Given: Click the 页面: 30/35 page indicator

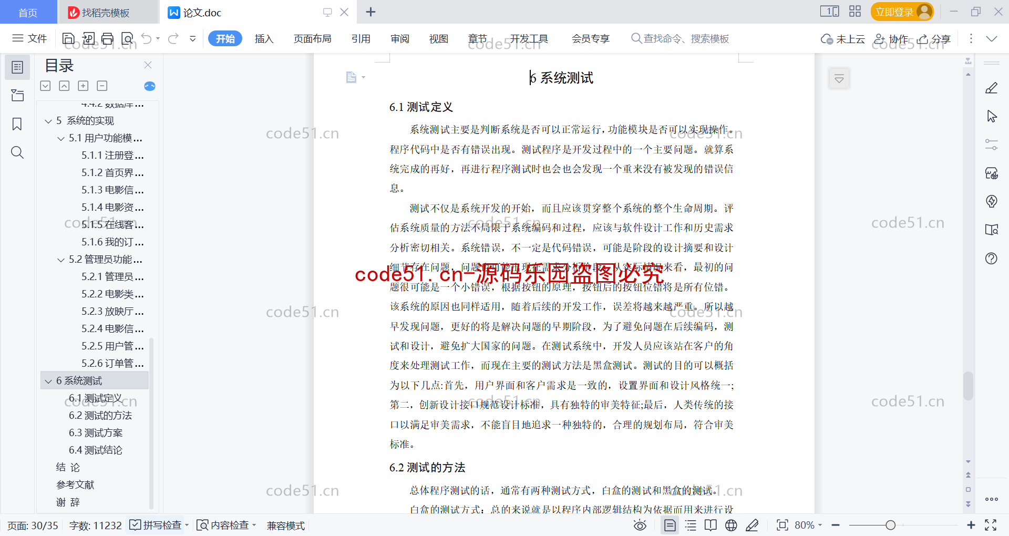Looking at the screenshot, I should coord(33,525).
